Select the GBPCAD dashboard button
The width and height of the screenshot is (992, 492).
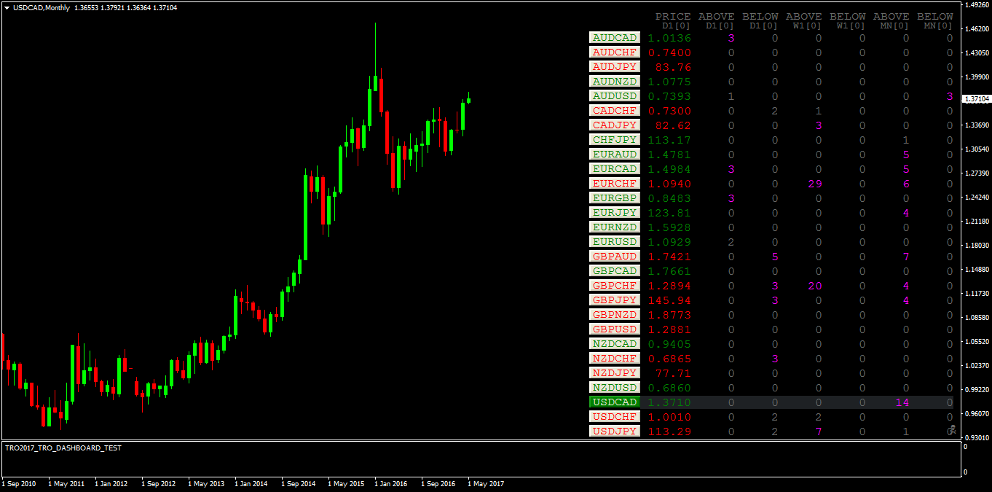pyautogui.click(x=615, y=271)
